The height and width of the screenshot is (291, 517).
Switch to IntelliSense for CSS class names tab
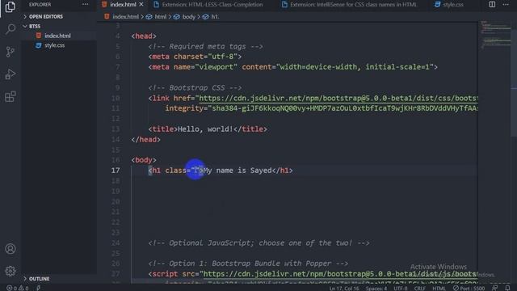[349, 5]
